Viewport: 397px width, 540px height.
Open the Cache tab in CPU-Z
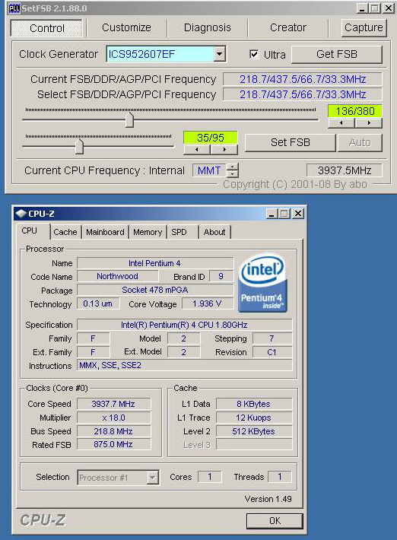pyautogui.click(x=65, y=232)
